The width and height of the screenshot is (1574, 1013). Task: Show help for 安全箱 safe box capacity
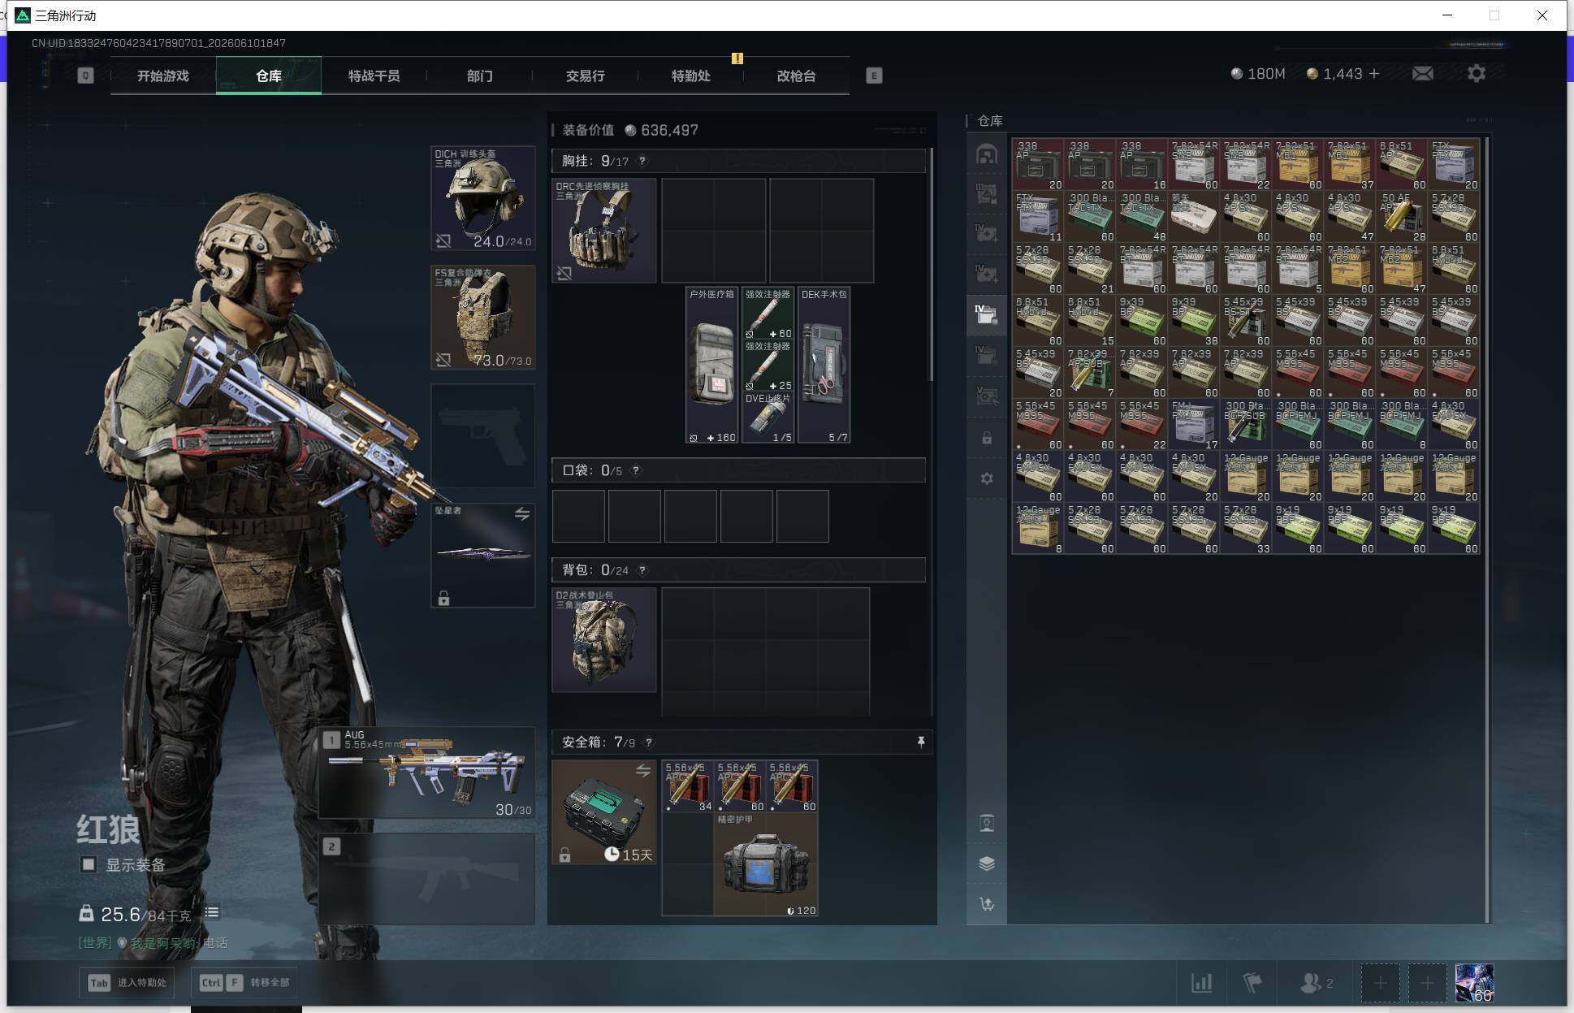pyautogui.click(x=648, y=742)
